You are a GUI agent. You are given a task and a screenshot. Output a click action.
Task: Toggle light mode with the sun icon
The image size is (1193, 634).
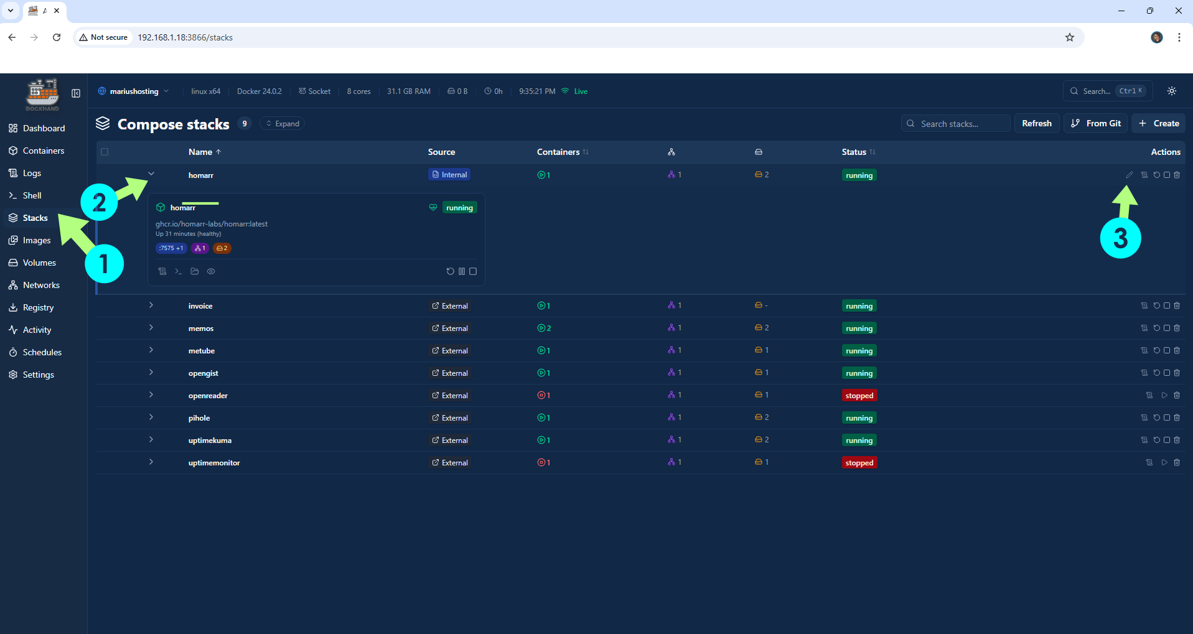pyautogui.click(x=1171, y=91)
